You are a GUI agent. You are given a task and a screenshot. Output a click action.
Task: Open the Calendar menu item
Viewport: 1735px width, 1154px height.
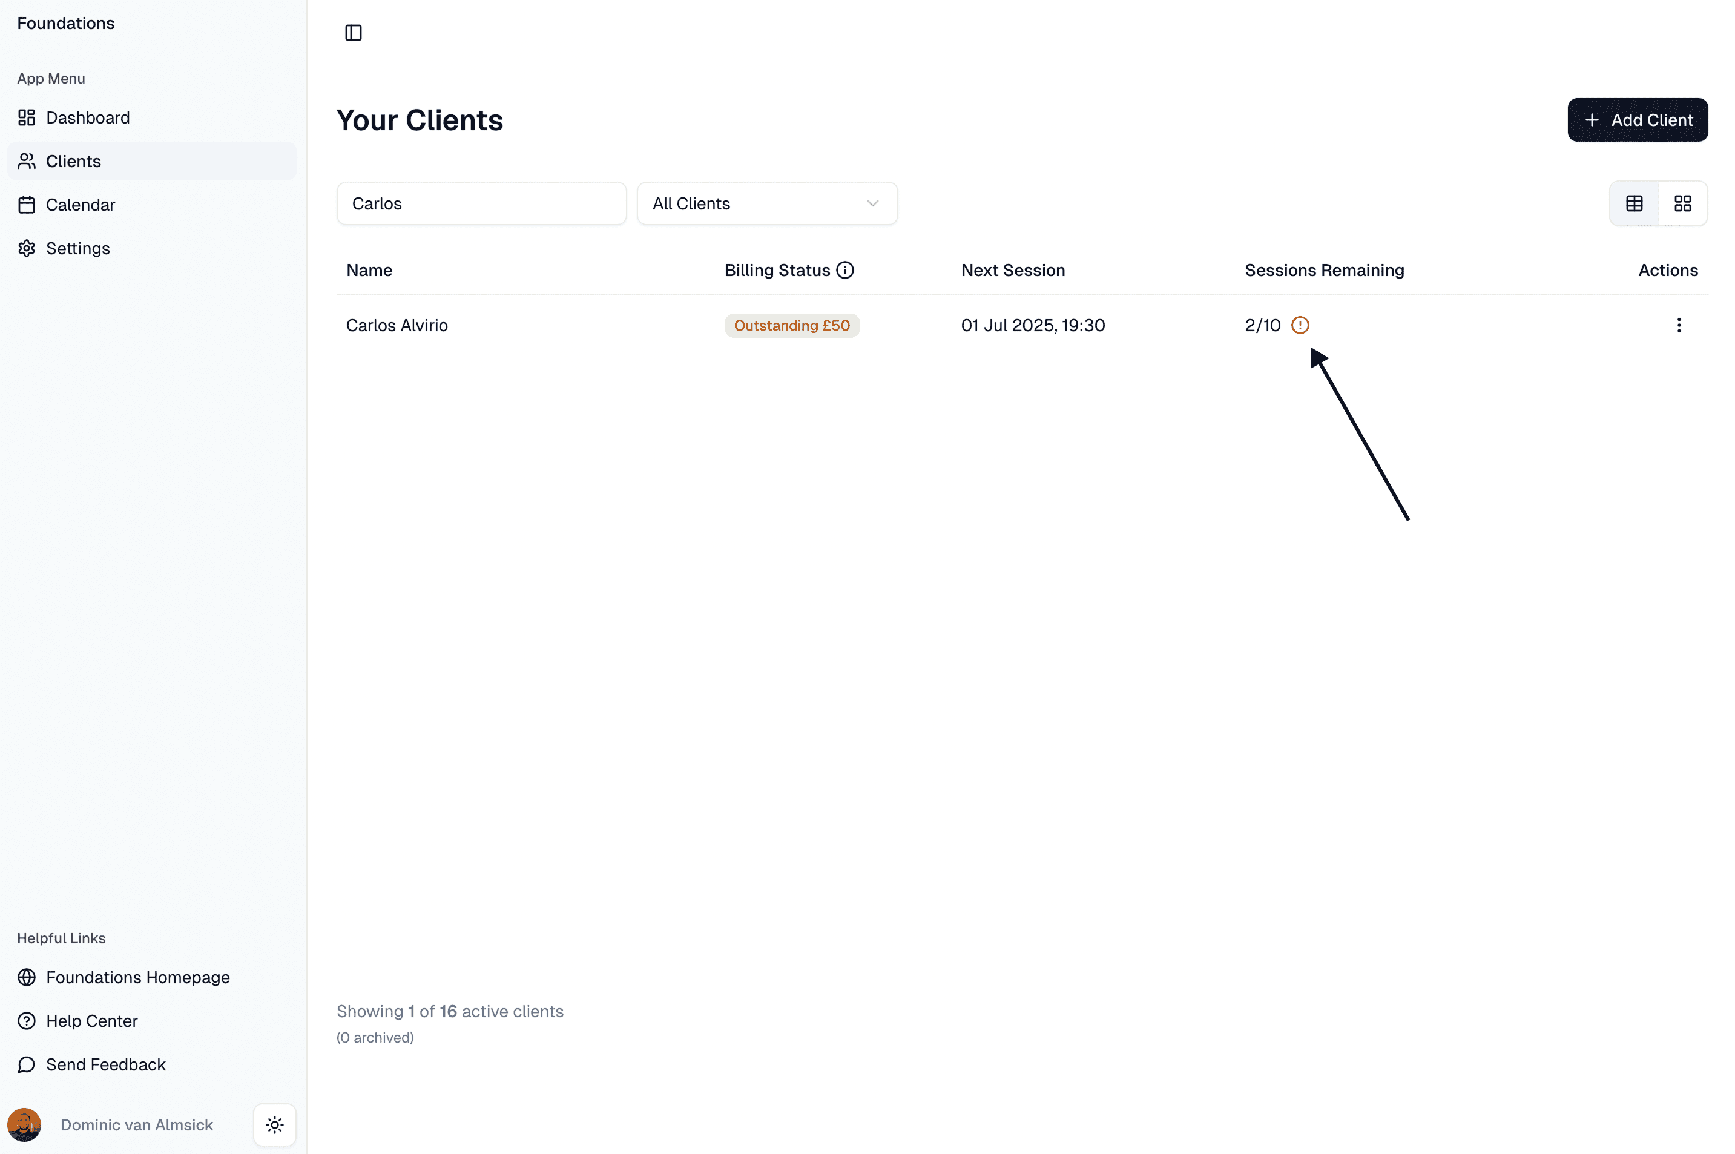pyautogui.click(x=80, y=205)
